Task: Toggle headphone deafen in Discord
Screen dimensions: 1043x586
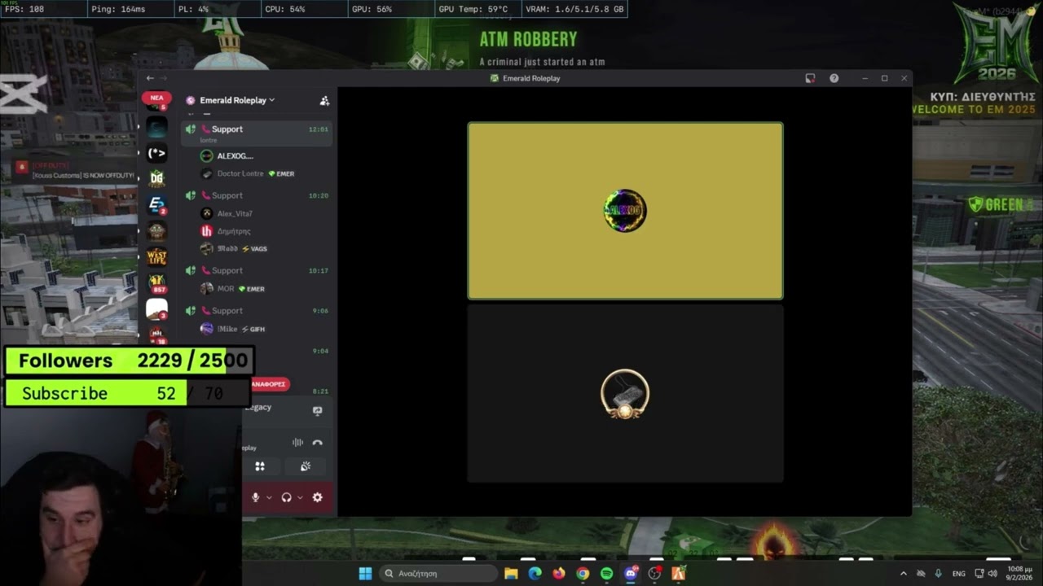Action: click(286, 497)
